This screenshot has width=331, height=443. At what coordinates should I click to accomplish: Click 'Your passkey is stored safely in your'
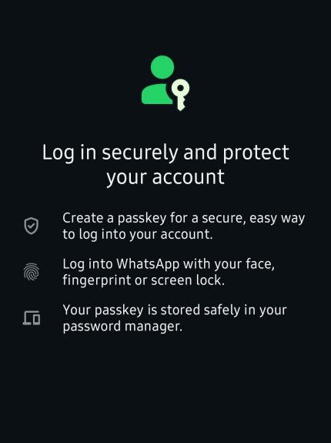coord(175,310)
